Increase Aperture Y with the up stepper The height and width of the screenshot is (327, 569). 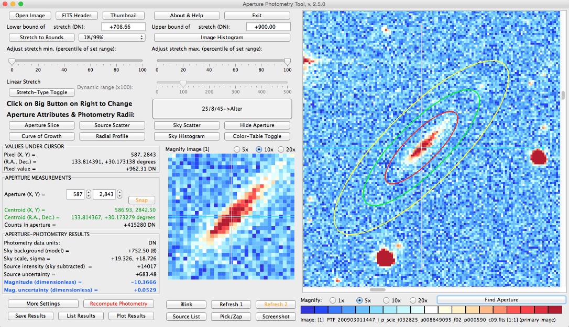tap(119, 192)
